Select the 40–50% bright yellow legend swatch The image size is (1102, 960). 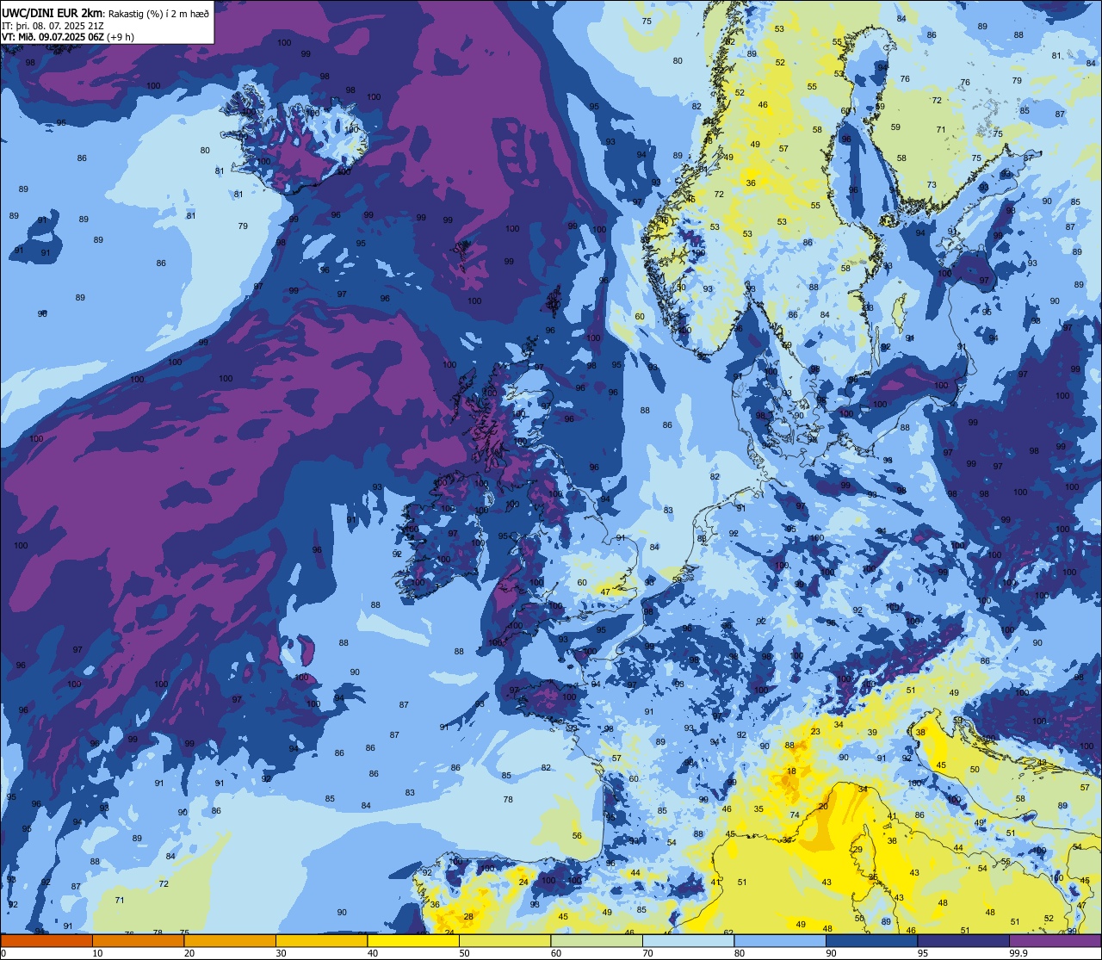coord(413,940)
